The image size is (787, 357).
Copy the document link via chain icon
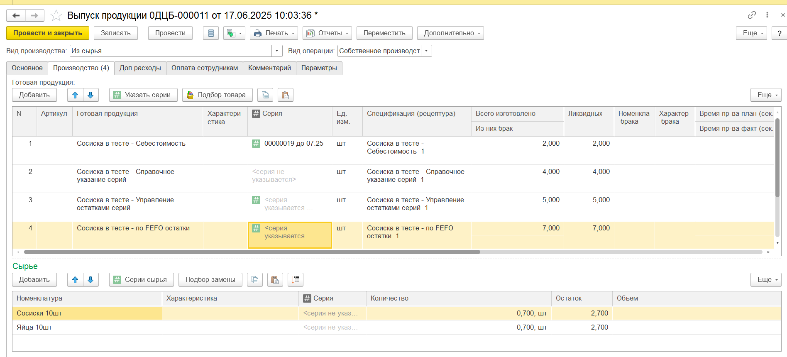[752, 15]
